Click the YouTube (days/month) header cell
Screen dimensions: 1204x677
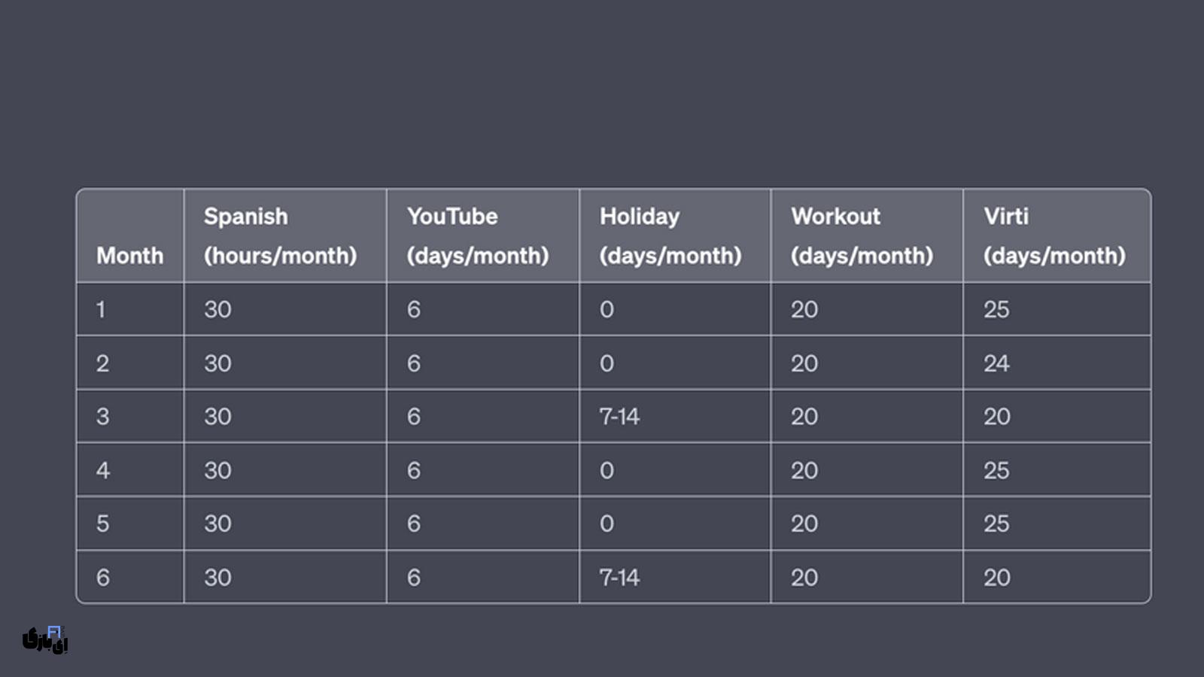pos(478,235)
